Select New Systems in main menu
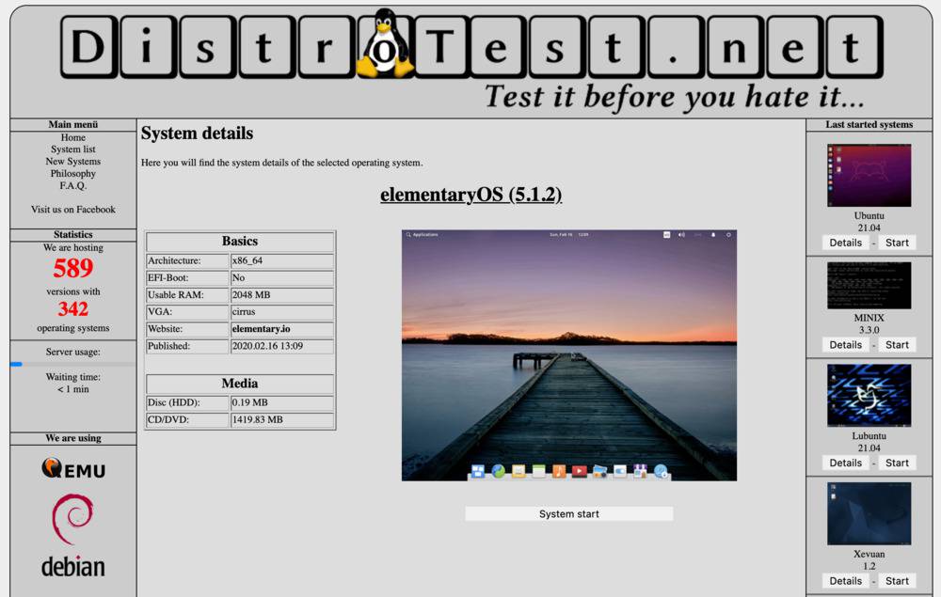This screenshot has width=941, height=597. click(73, 162)
